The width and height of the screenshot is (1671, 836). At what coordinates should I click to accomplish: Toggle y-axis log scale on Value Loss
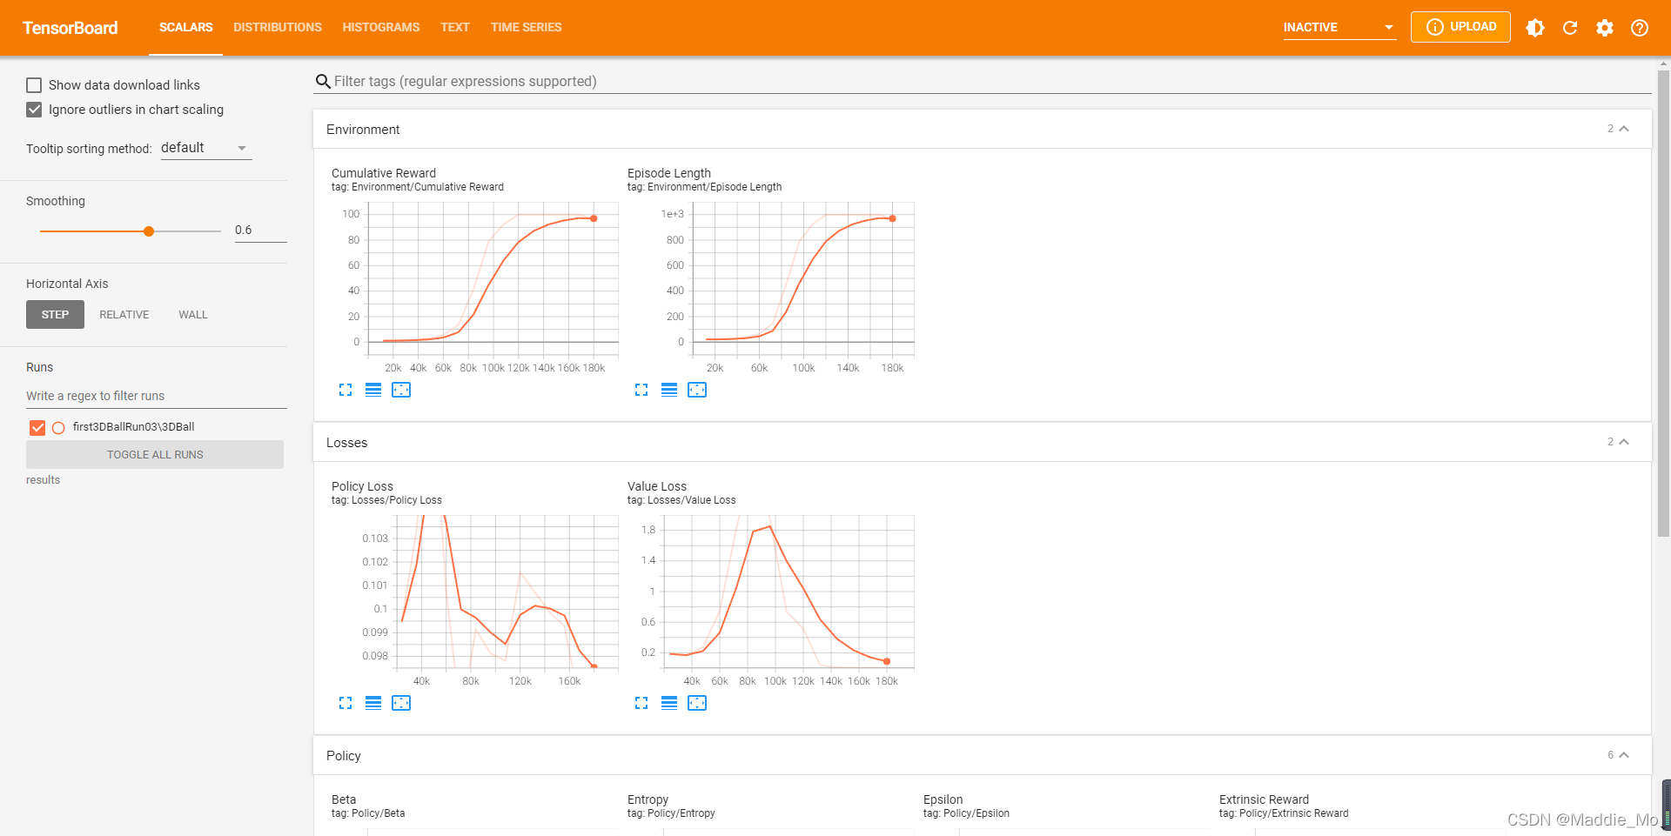pos(669,703)
